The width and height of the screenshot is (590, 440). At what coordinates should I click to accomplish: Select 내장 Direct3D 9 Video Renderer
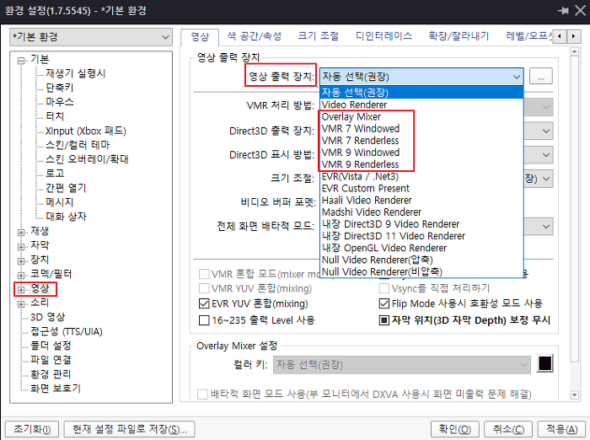coord(421,224)
